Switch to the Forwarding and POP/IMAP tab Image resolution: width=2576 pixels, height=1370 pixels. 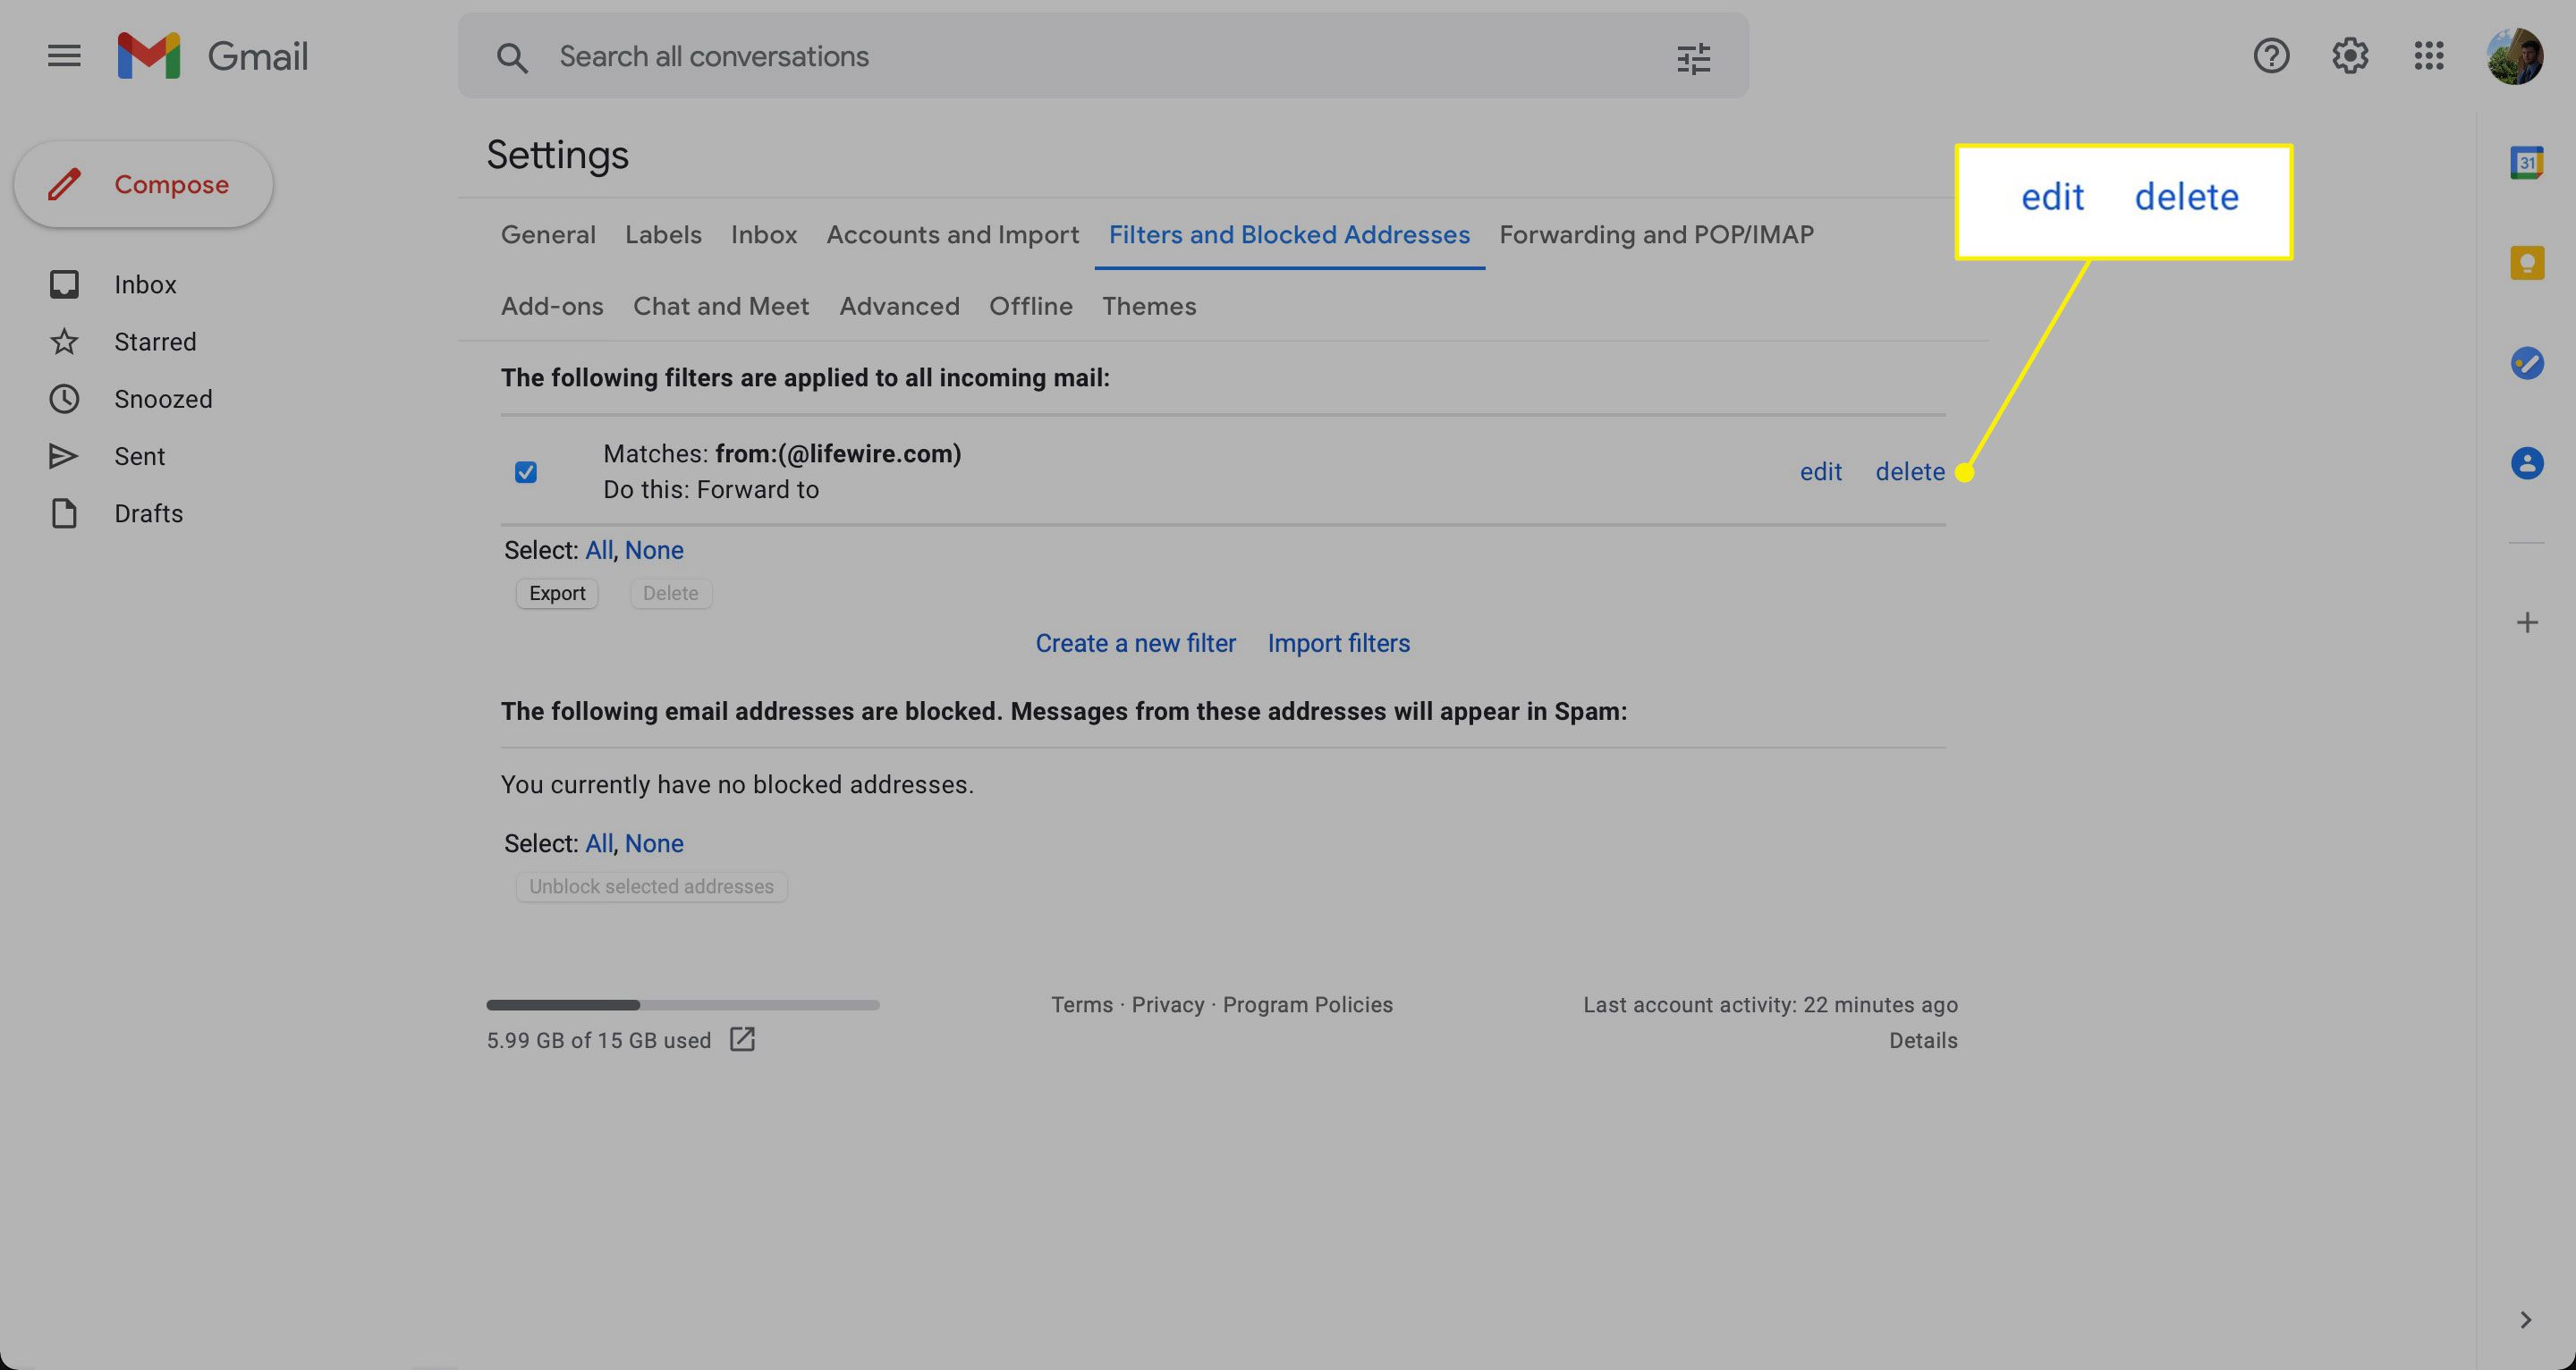coord(1656,235)
